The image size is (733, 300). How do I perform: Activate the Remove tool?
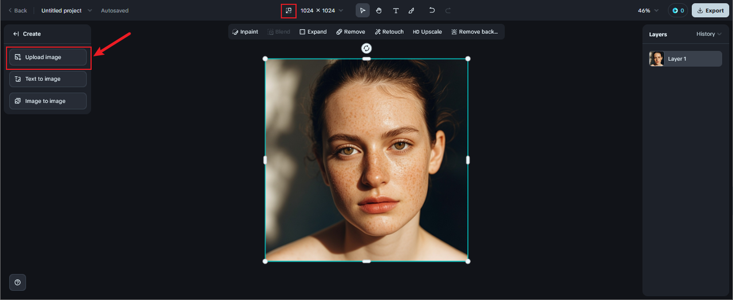pos(350,31)
